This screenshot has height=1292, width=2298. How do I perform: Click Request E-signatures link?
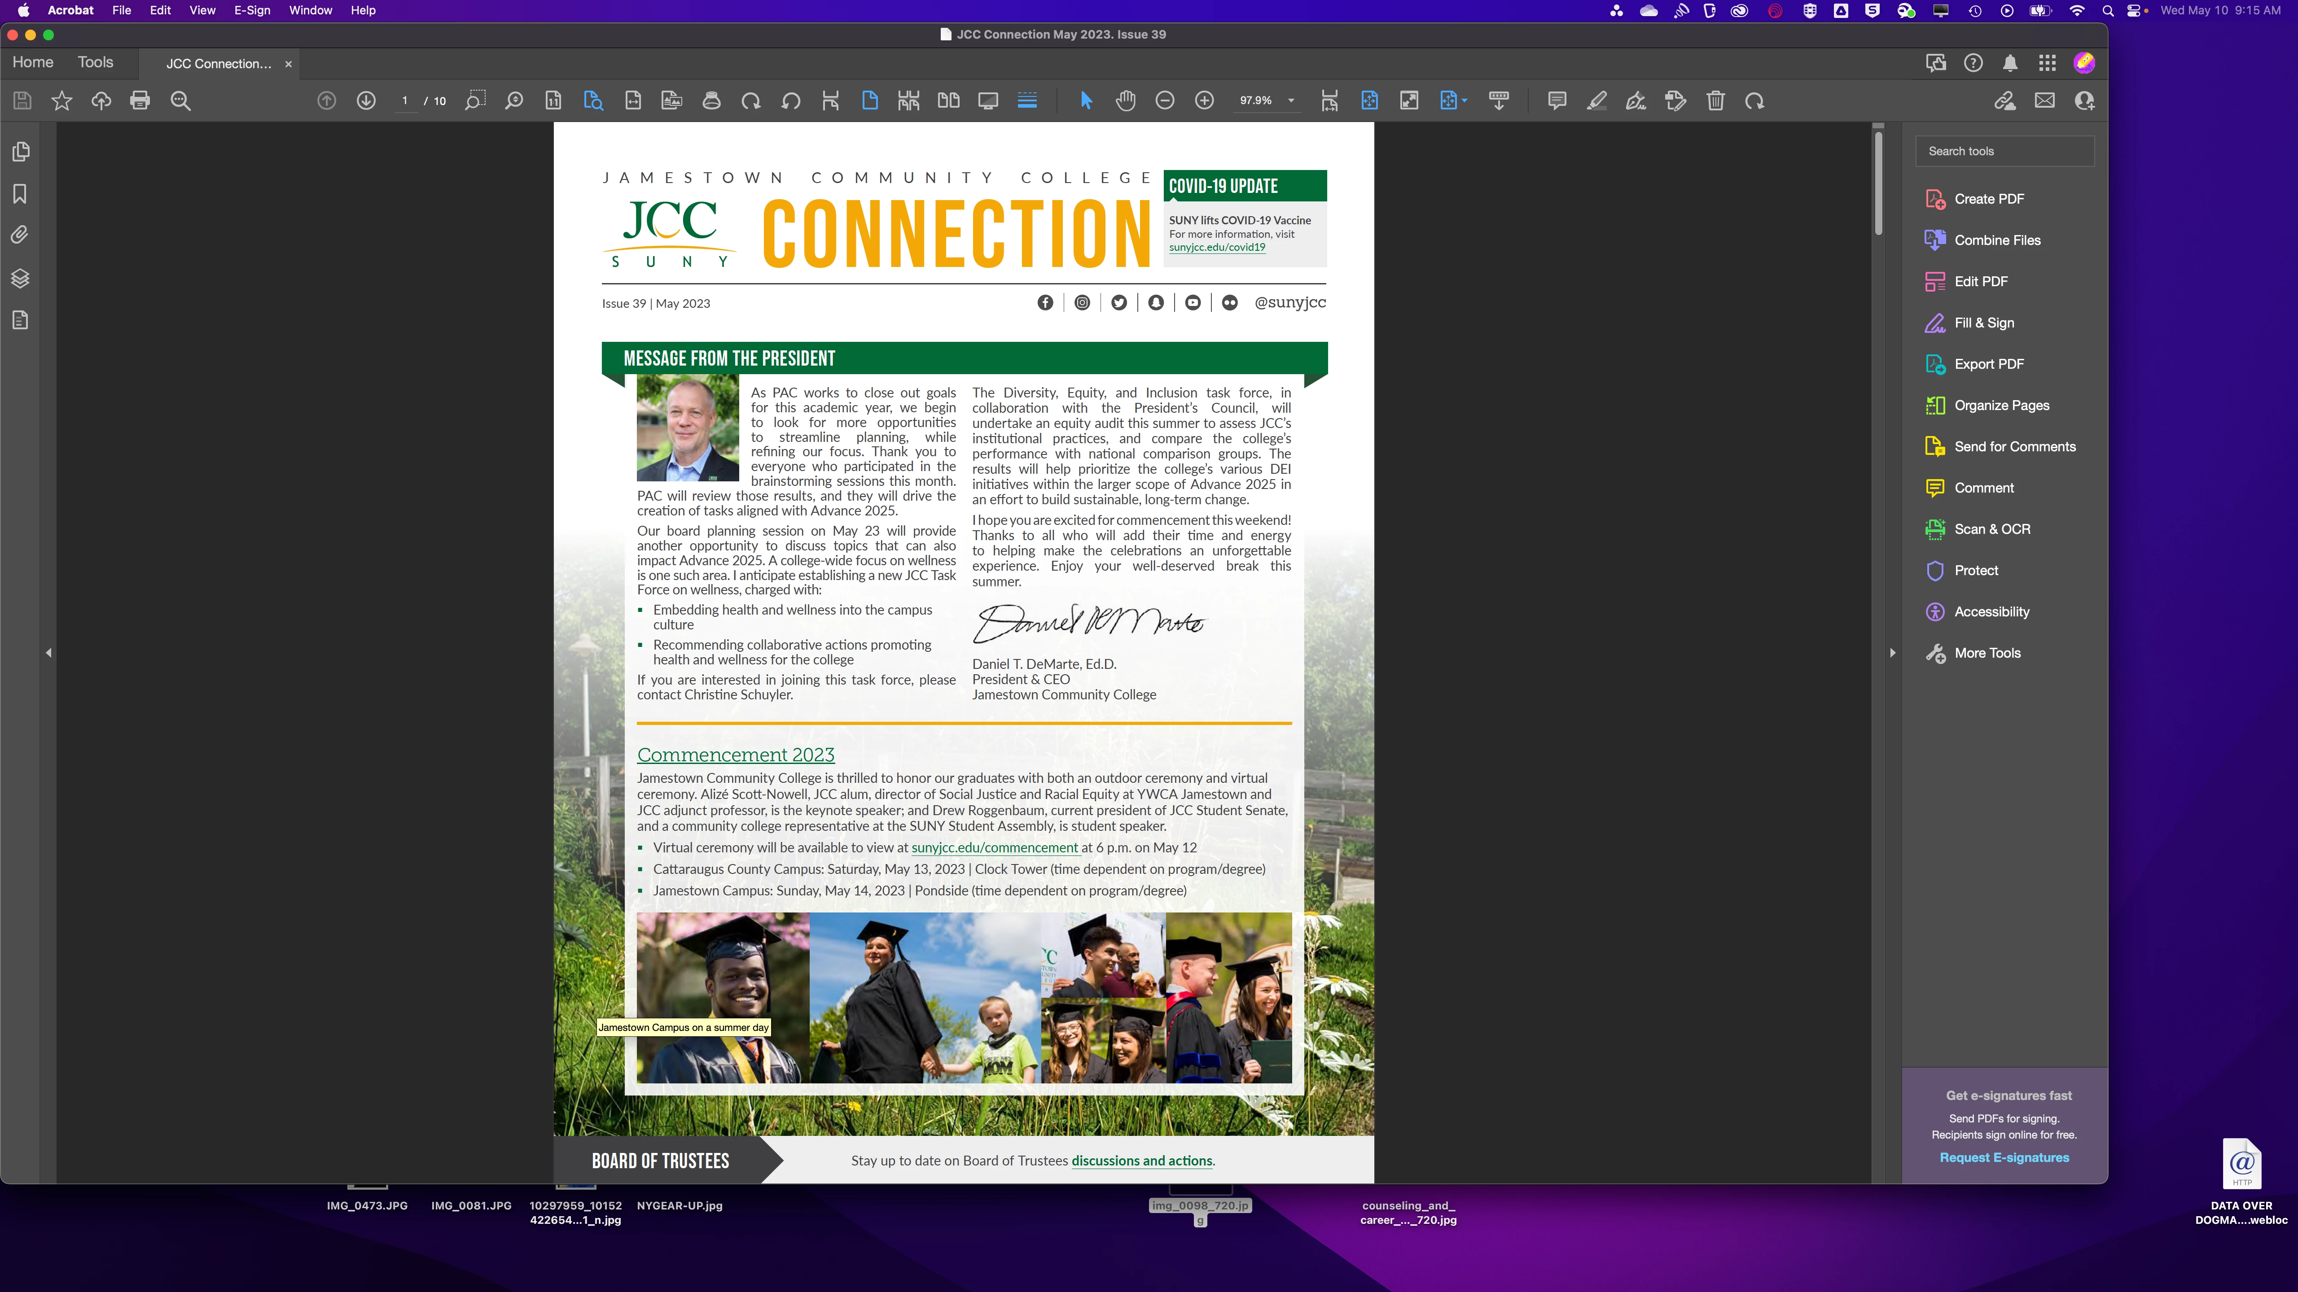pos(2004,1157)
